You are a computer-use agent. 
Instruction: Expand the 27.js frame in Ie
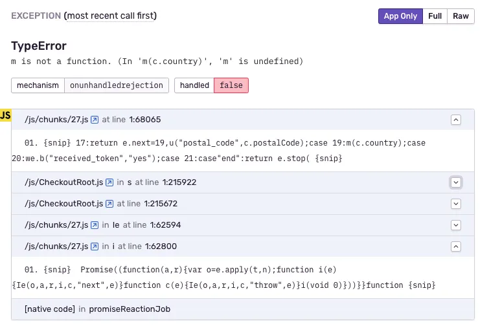tap(456, 225)
